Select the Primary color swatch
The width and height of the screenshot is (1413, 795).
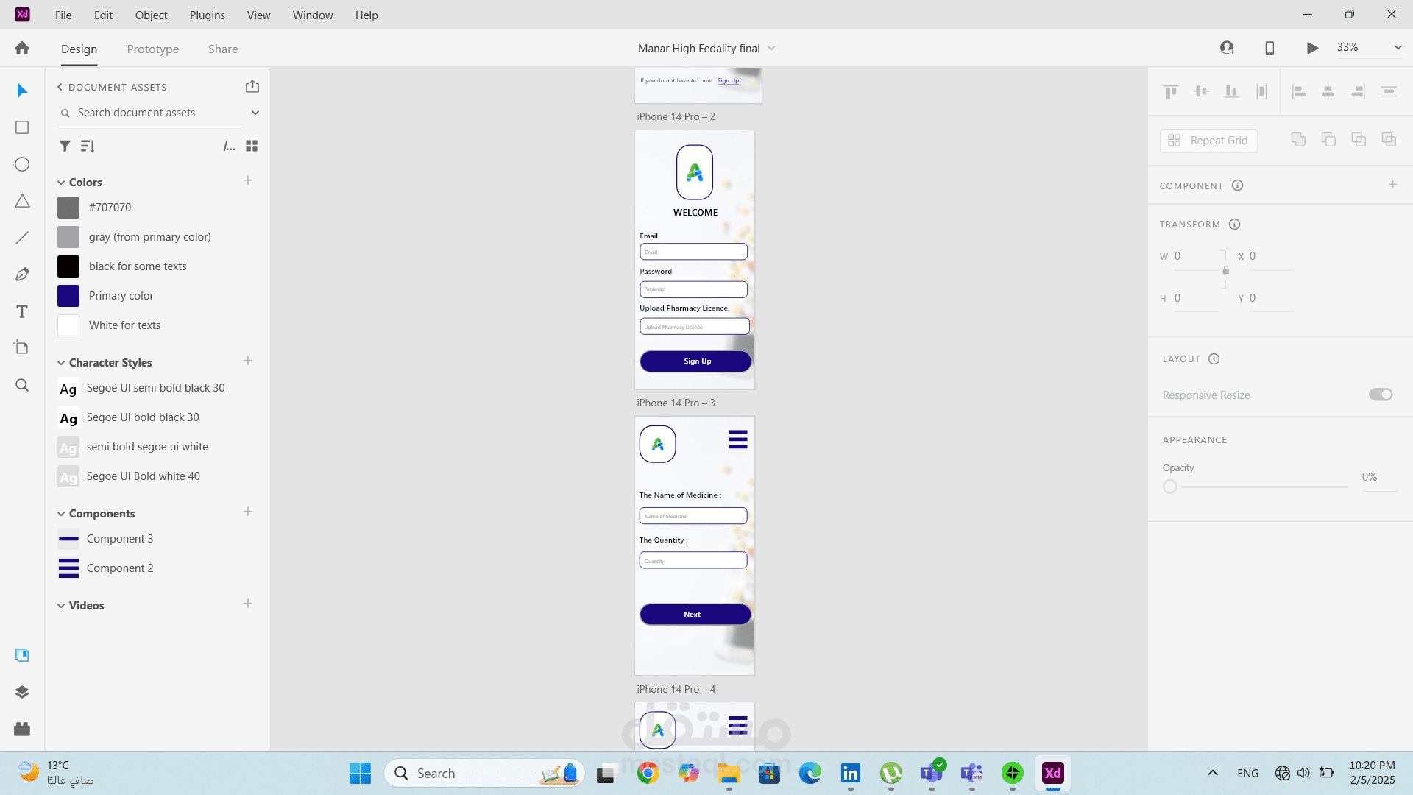68,296
